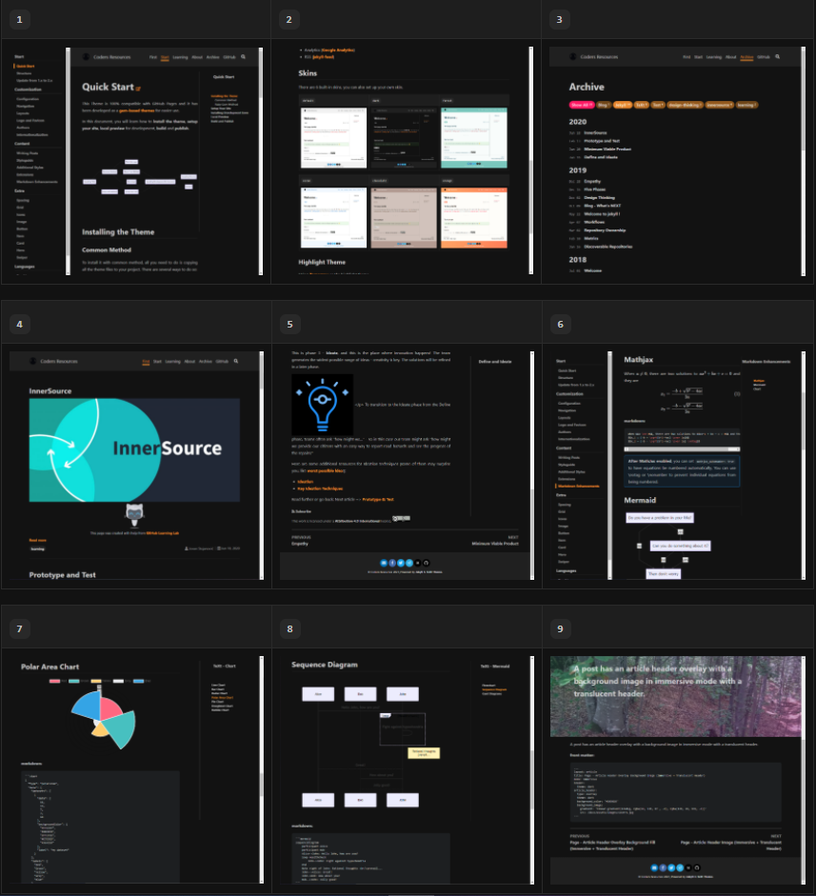Click search icon on InnerSource home page header
The width and height of the screenshot is (816, 896).
[x=236, y=361]
